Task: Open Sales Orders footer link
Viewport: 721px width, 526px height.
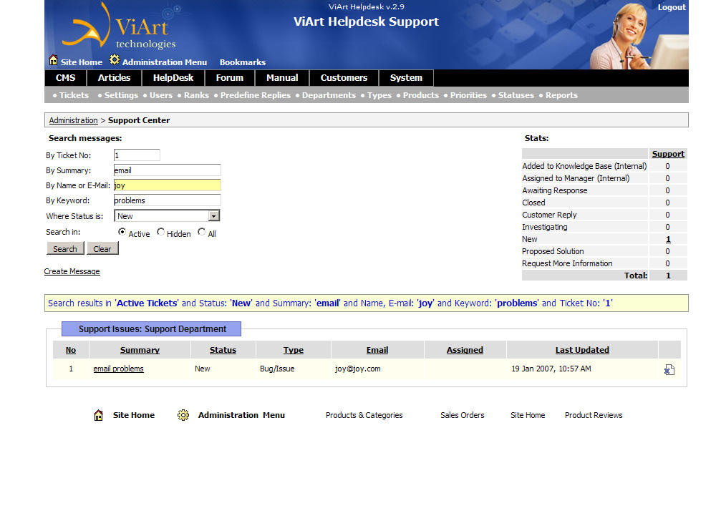Action: 462,415
